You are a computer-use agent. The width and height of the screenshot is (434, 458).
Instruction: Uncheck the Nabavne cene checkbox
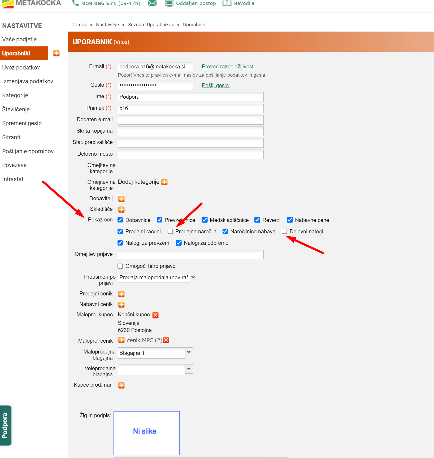click(290, 220)
